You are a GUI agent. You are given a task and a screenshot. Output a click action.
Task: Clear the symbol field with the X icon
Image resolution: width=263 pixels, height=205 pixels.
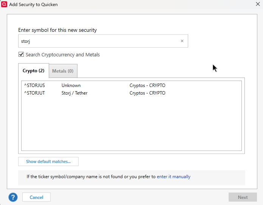coord(182,41)
